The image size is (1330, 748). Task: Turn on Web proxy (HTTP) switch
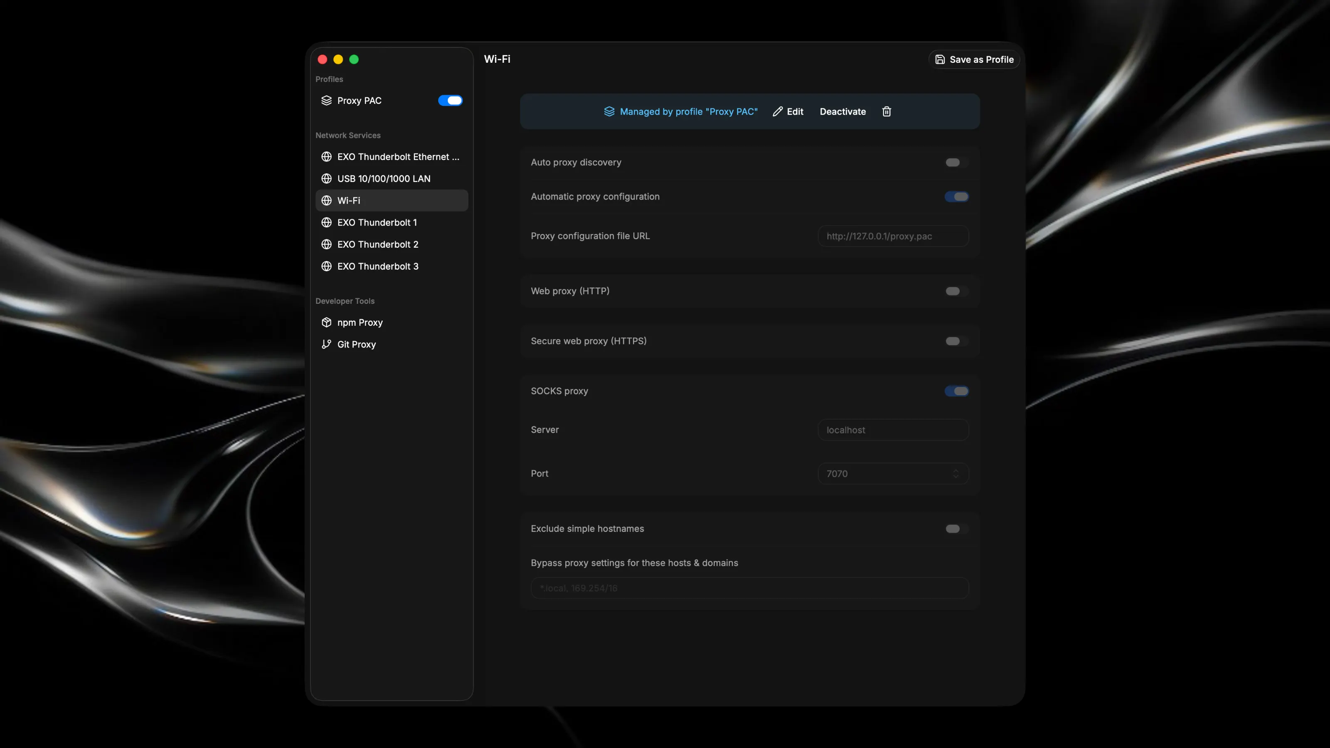[957, 291]
